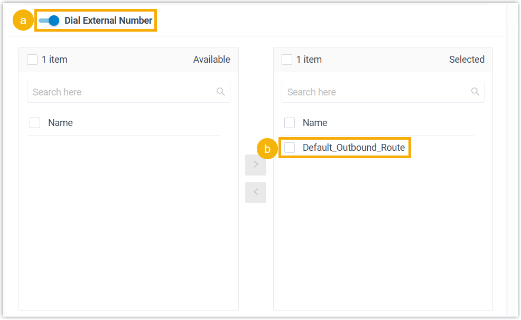Click the Name column header in Selected list
The height and width of the screenshot is (320, 521).
[x=315, y=123]
